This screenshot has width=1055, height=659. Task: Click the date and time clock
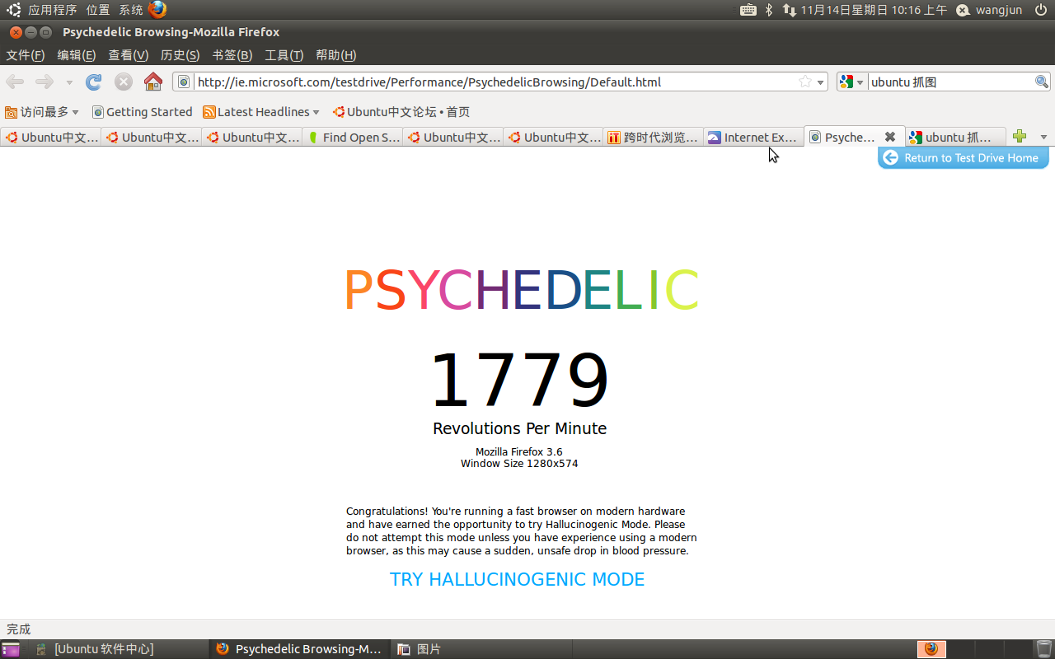(x=874, y=10)
